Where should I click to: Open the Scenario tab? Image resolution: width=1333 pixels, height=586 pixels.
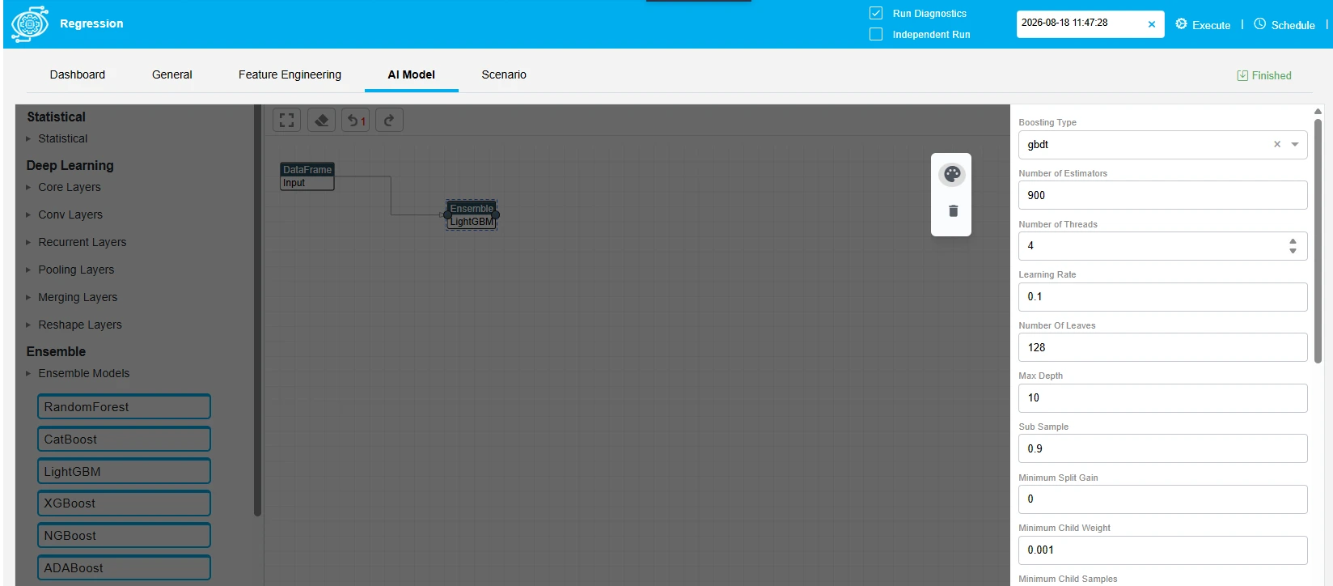tap(504, 74)
